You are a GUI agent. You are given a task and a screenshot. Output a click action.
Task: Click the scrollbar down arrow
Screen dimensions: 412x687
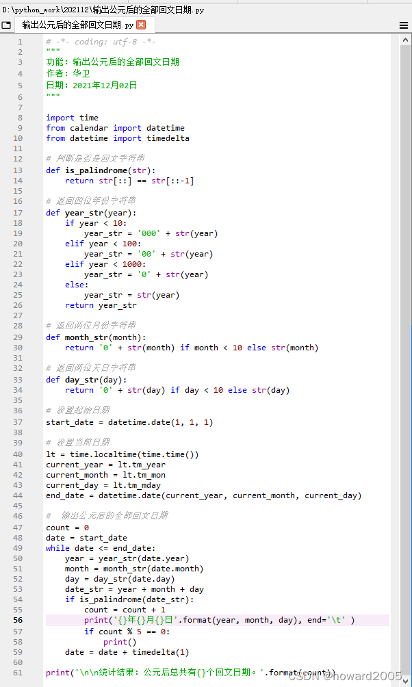point(405,680)
